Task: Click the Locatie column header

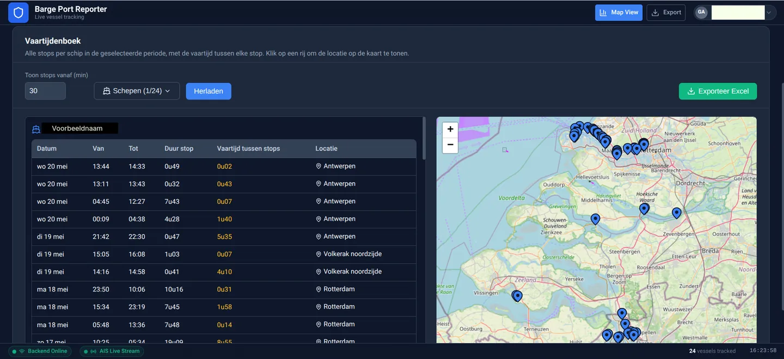Action: pyautogui.click(x=327, y=148)
